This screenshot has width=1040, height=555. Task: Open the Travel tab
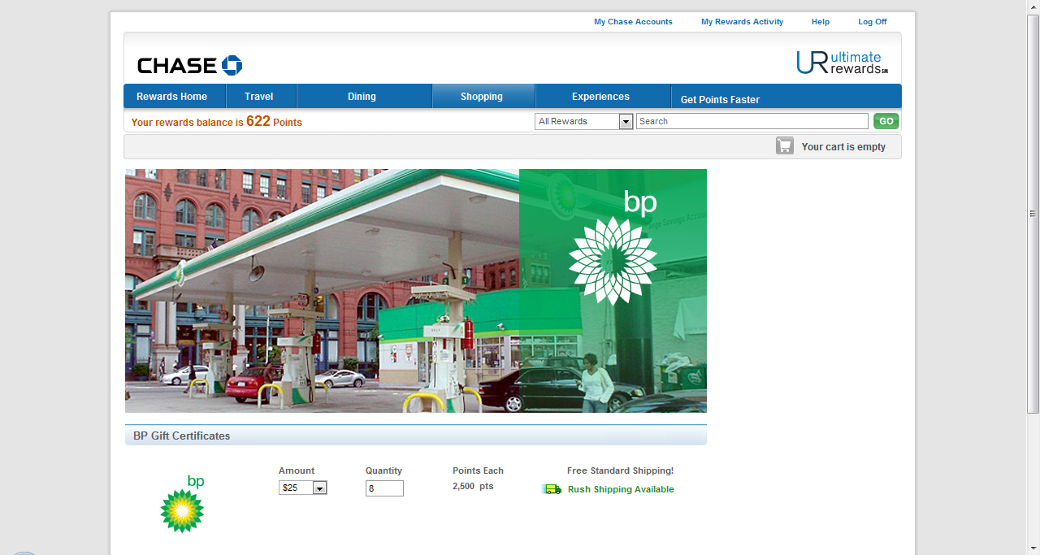point(259,97)
